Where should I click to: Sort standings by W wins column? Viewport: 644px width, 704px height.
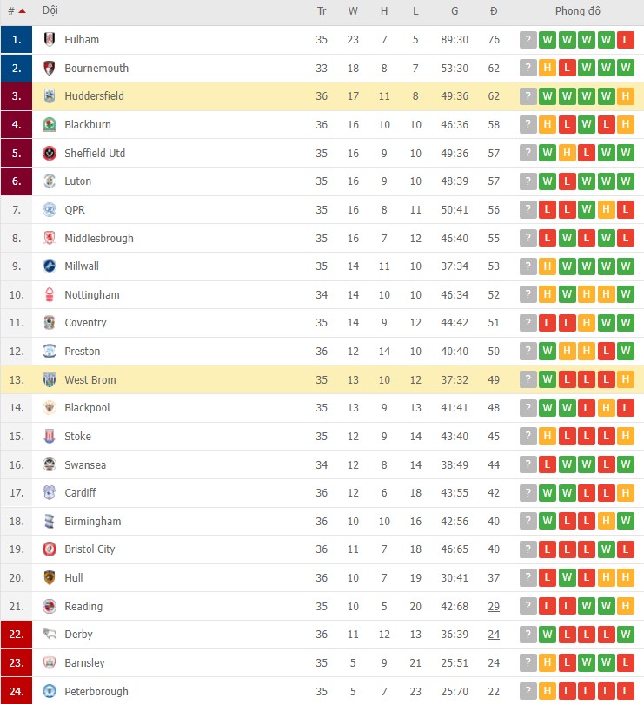[353, 11]
